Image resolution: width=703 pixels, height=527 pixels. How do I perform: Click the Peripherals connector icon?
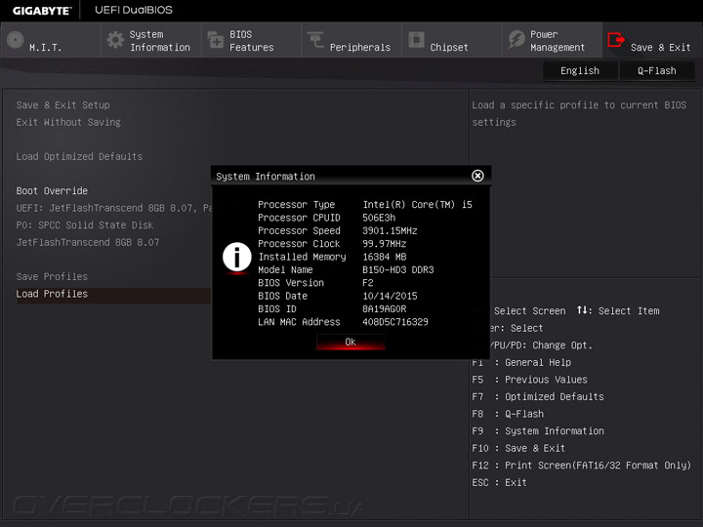click(x=315, y=40)
